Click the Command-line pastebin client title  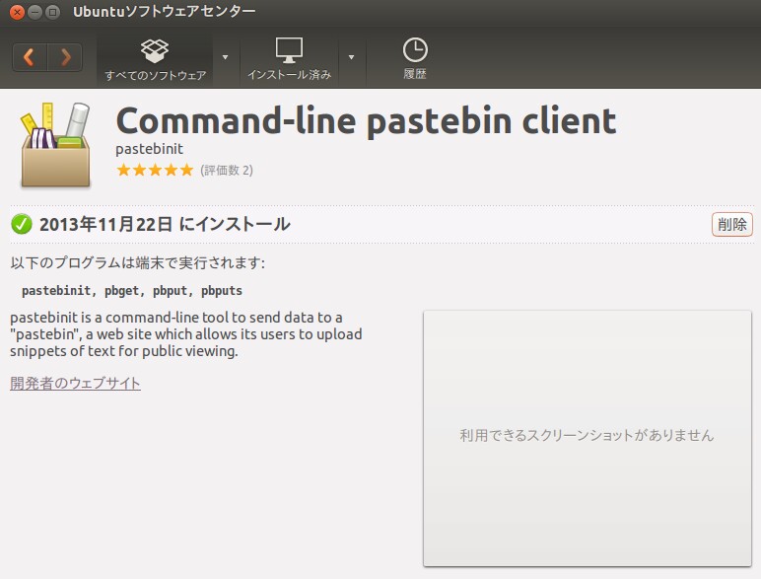tap(367, 121)
